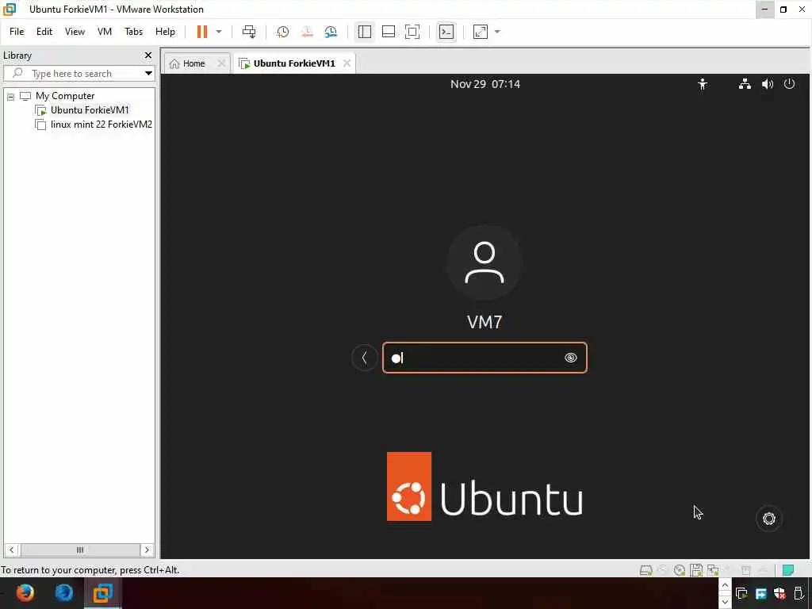Send Ctrl+Alt+Del to the virtual machine

249,32
